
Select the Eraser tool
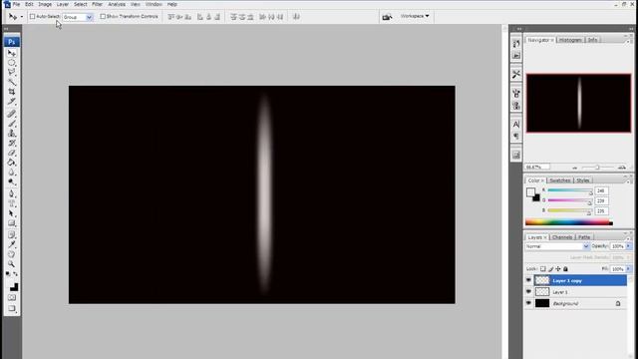11,153
